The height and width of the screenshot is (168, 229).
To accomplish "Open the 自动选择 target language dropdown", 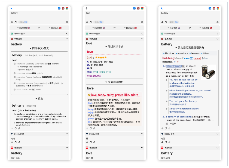I will tap(54, 28).
